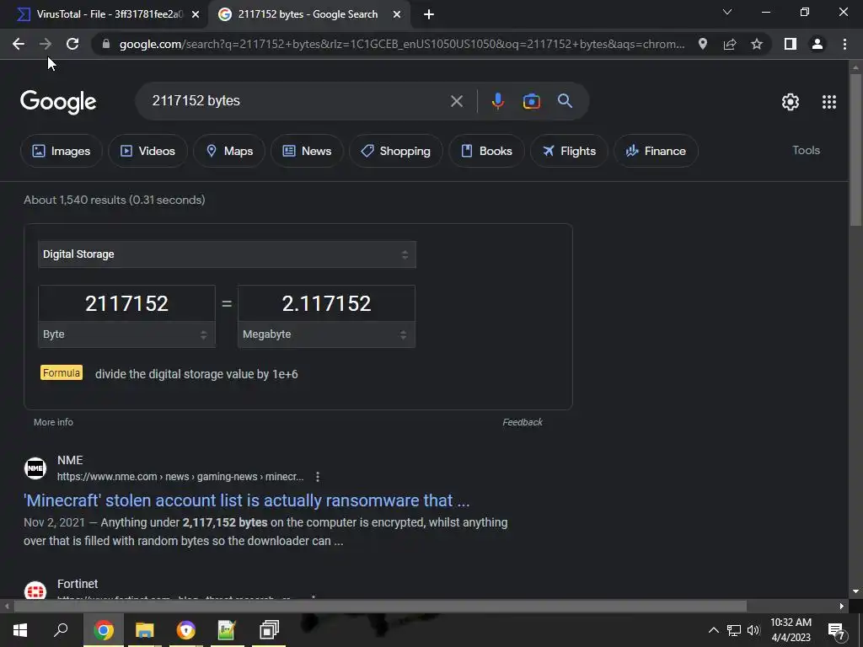
Task: Start voice search with microphone
Action: (497, 101)
